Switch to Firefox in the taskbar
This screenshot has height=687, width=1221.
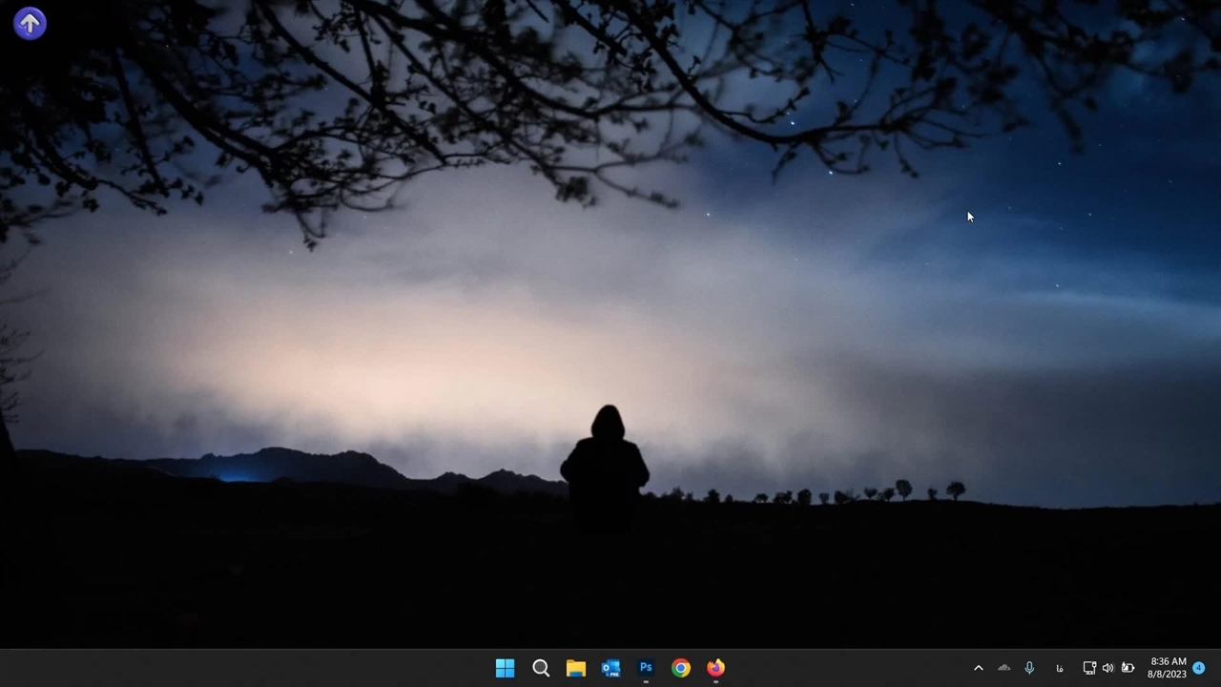(x=715, y=668)
